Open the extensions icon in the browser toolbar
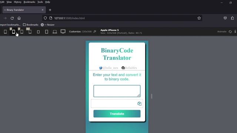 (x=232, y=18)
